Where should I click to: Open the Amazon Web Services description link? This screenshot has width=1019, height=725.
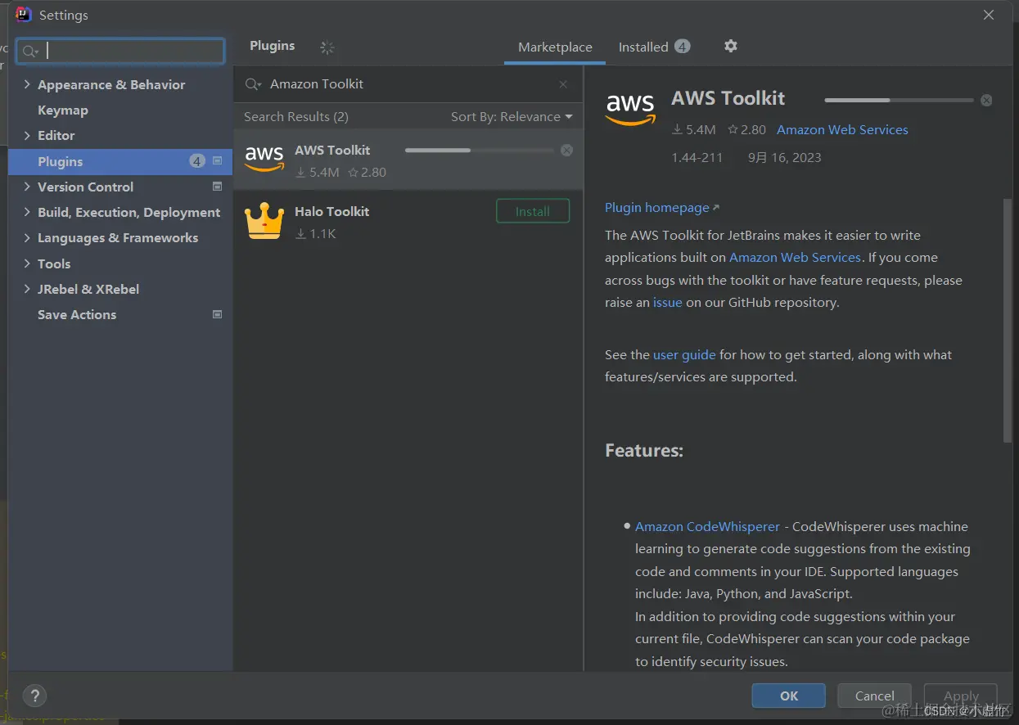coord(795,258)
